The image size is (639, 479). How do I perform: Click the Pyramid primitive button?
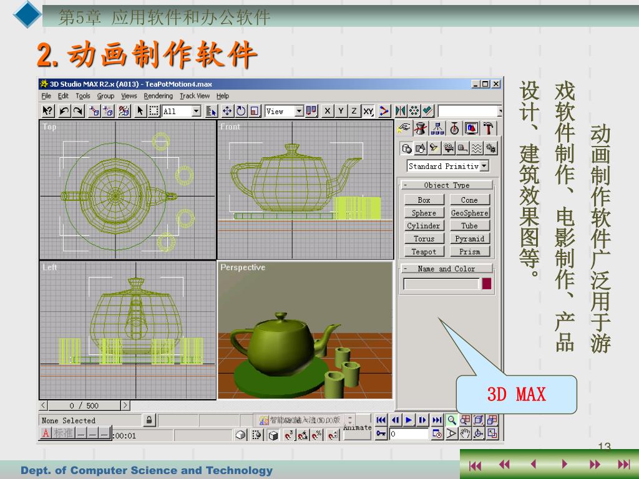coord(469,239)
